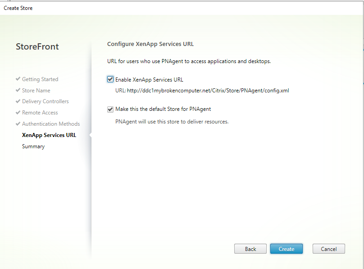Click the URL for users description line

[189, 61]
